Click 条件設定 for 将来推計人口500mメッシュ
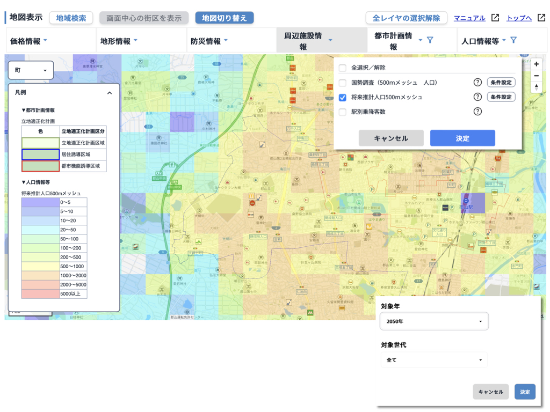 [x=501, y=97]
